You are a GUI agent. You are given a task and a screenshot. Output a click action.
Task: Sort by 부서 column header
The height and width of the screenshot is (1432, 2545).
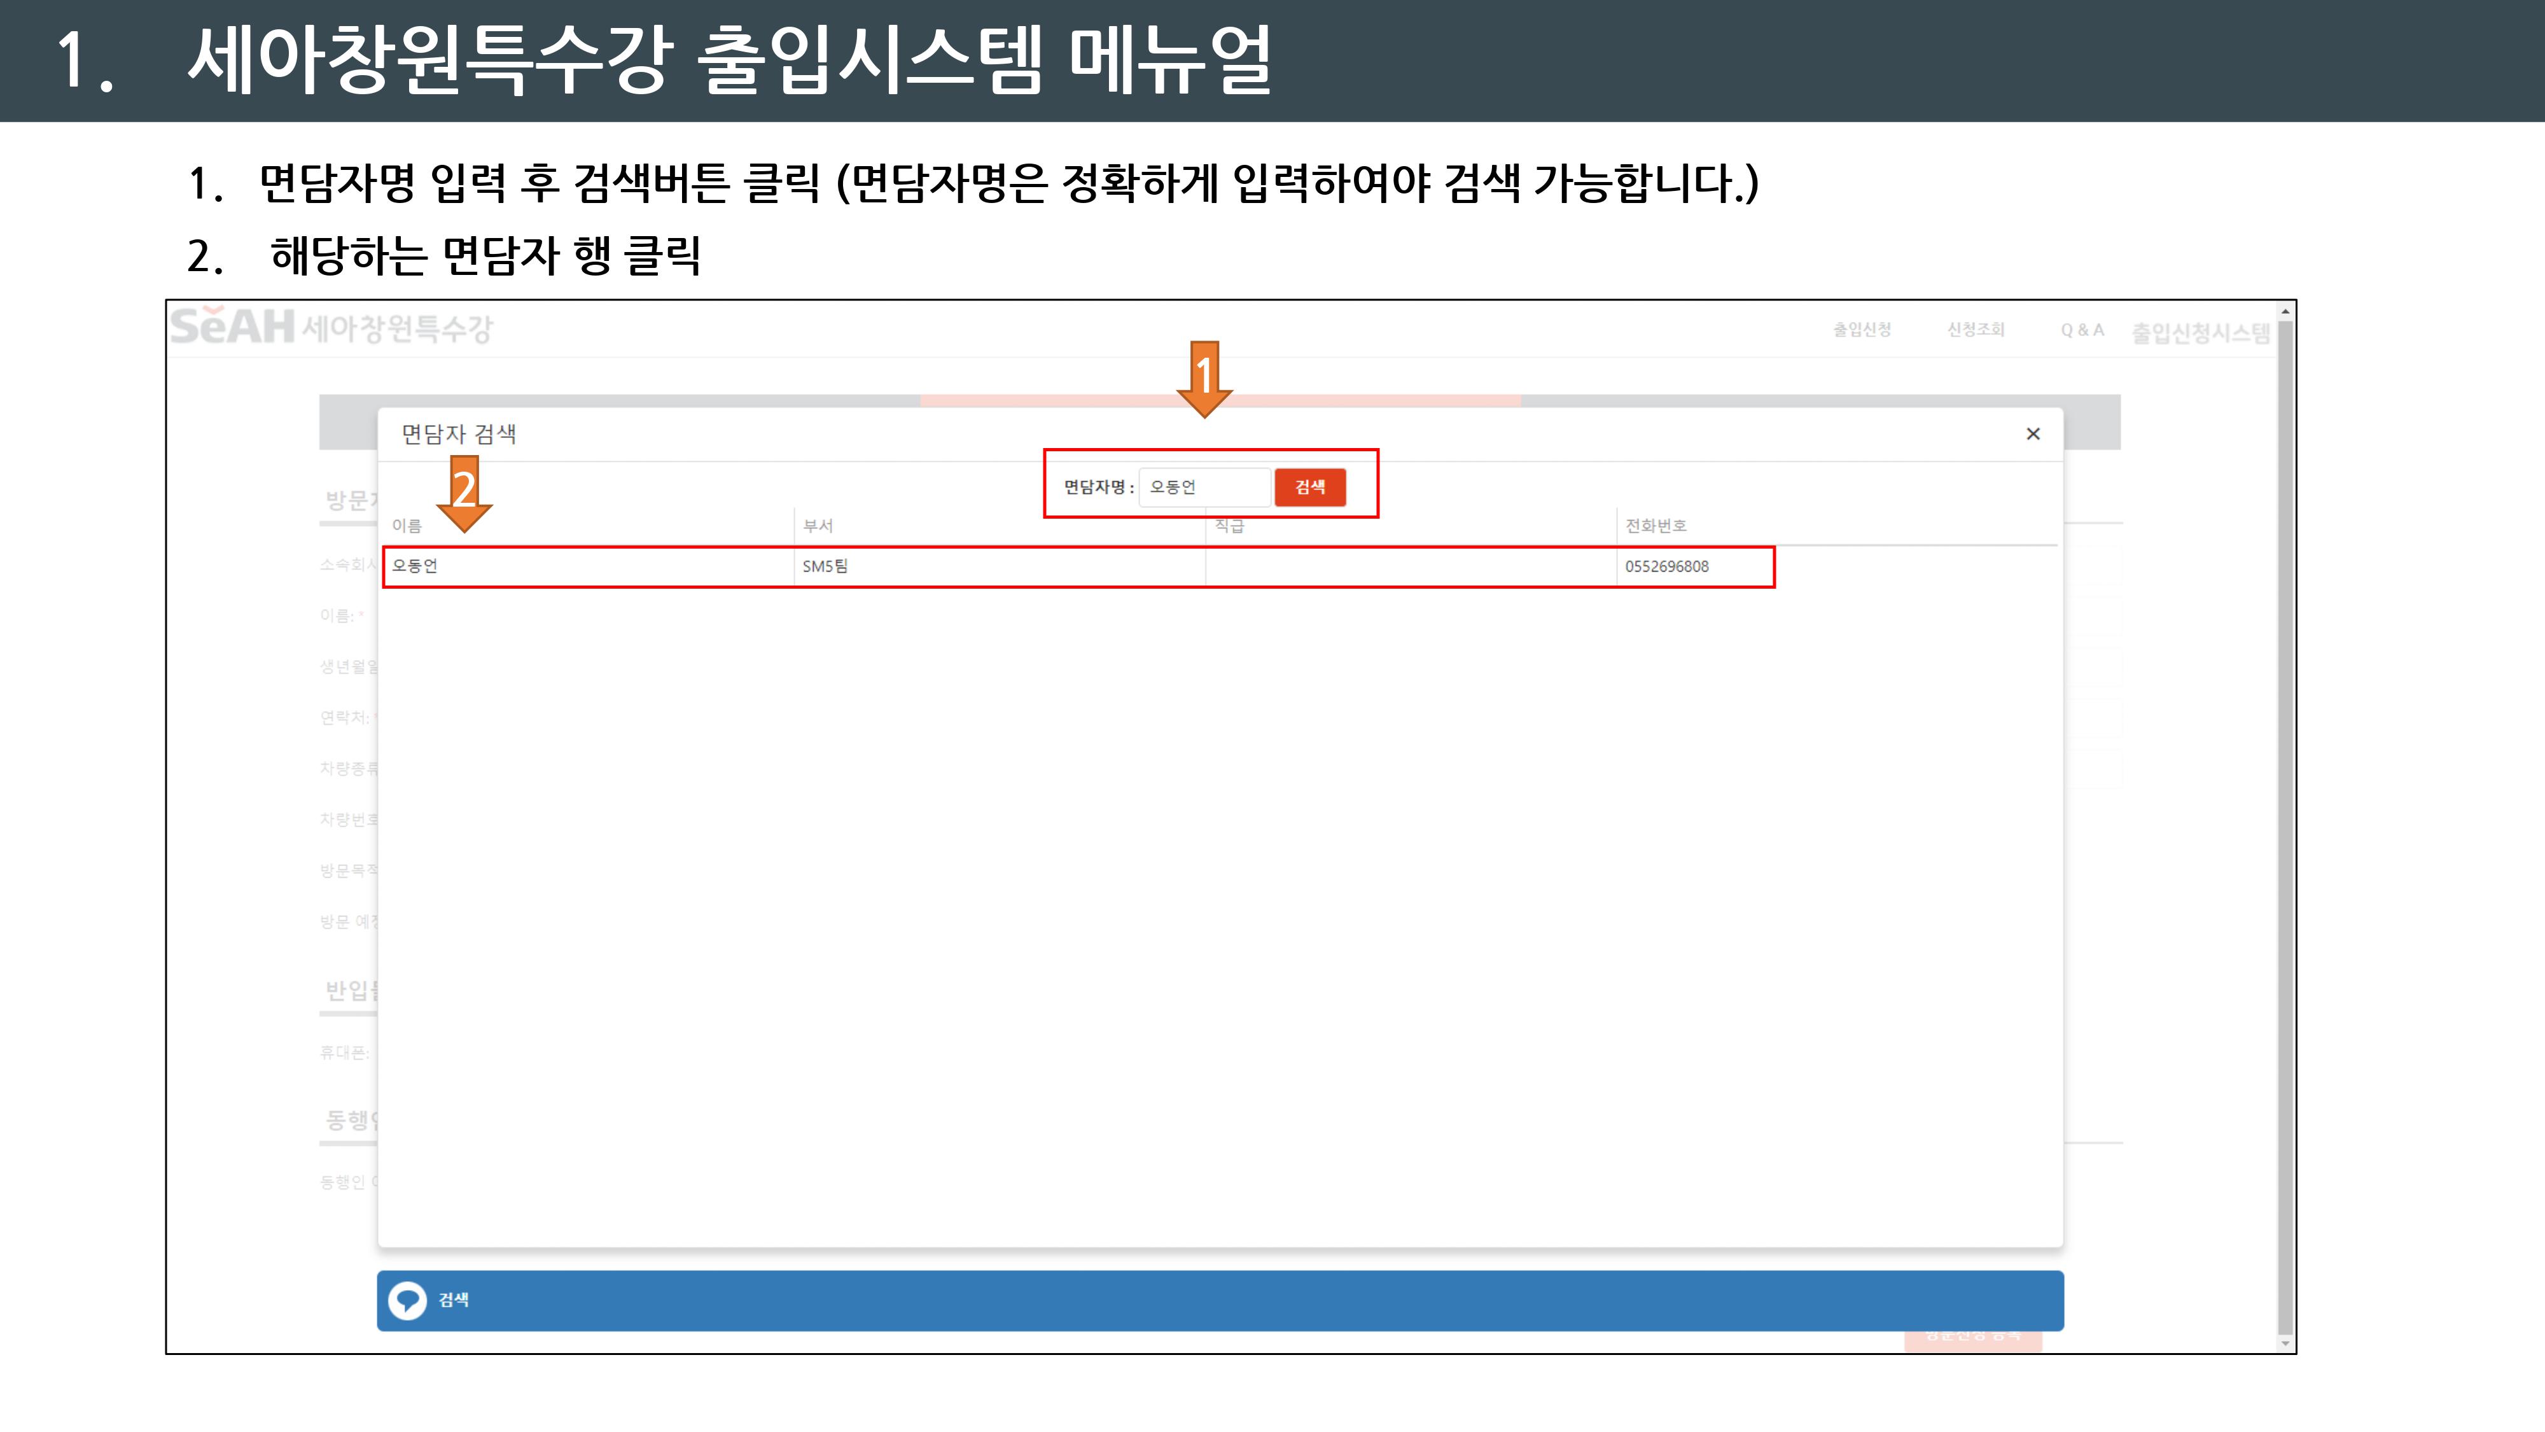click(818, 526)
